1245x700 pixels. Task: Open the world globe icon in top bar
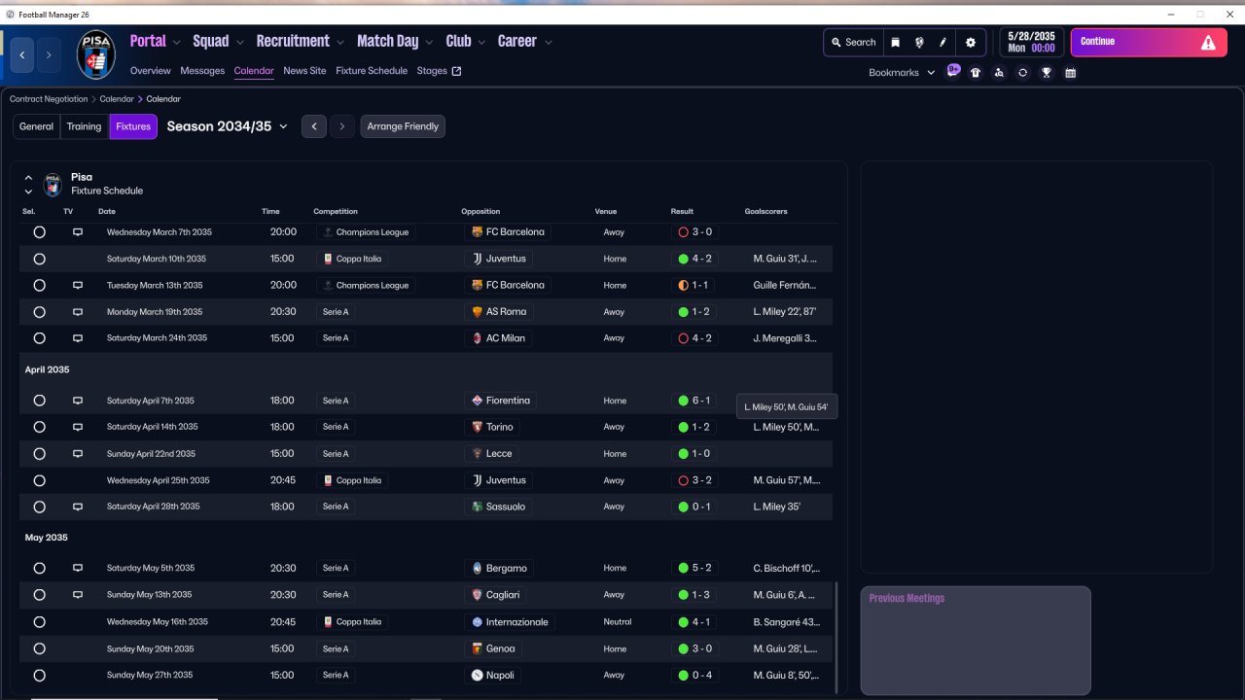click(919, 43)
